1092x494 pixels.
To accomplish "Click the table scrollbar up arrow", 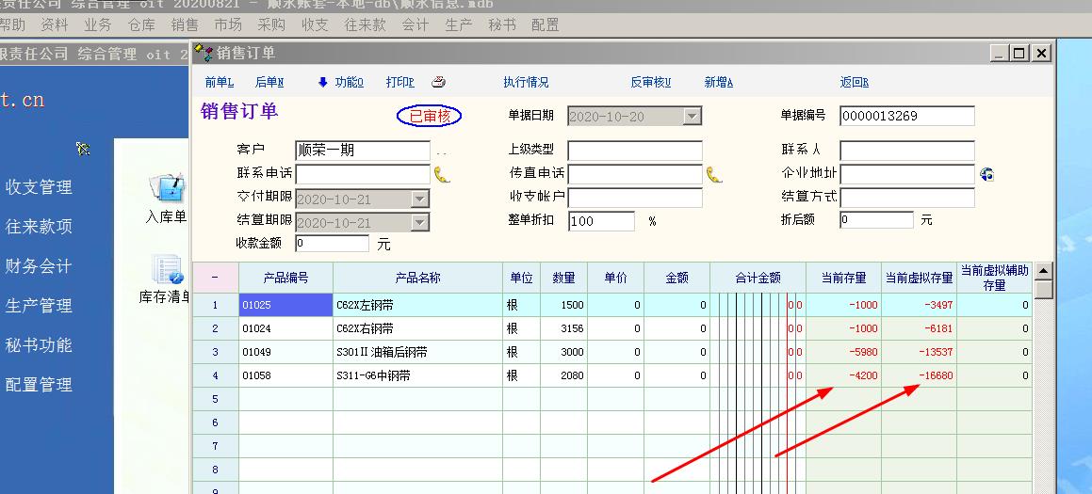I will pos(1043,271).
